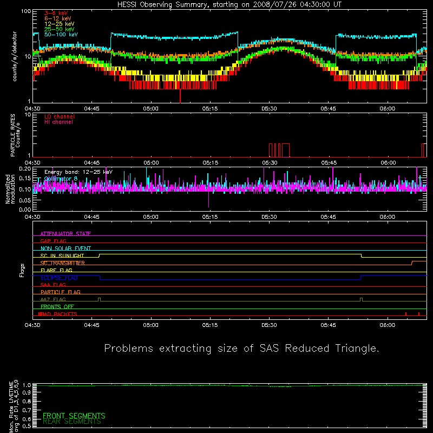Screen dimensions: 433x433
Task: Click the SC_IN_SUNLIGHT flag label
Action: (x=62, y=255)
